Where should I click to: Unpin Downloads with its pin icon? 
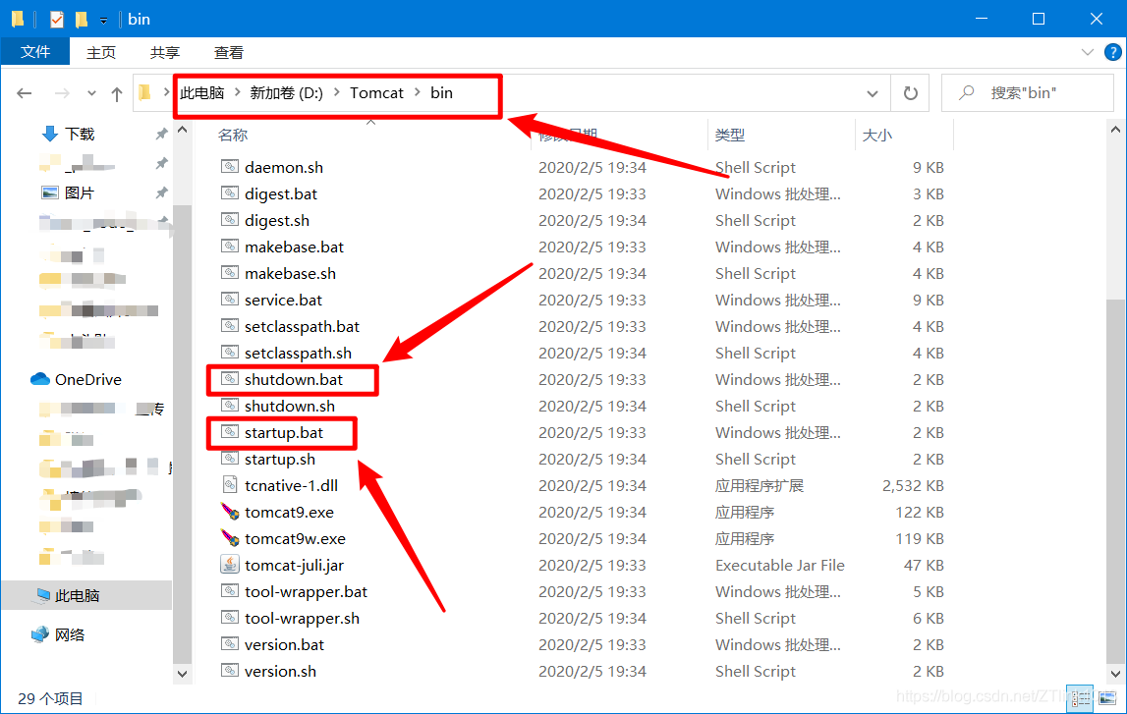pyautogui.click(x=161, y=134)
